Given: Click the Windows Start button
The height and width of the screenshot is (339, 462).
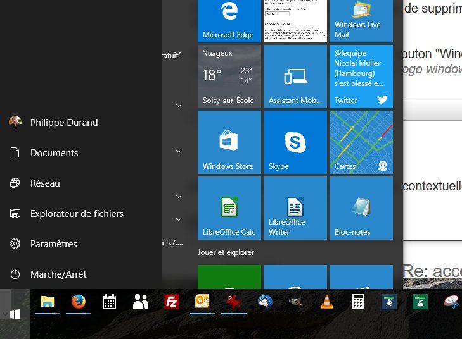Looking at the screenshot, I should pyautogui.click(x=15, y=314).
